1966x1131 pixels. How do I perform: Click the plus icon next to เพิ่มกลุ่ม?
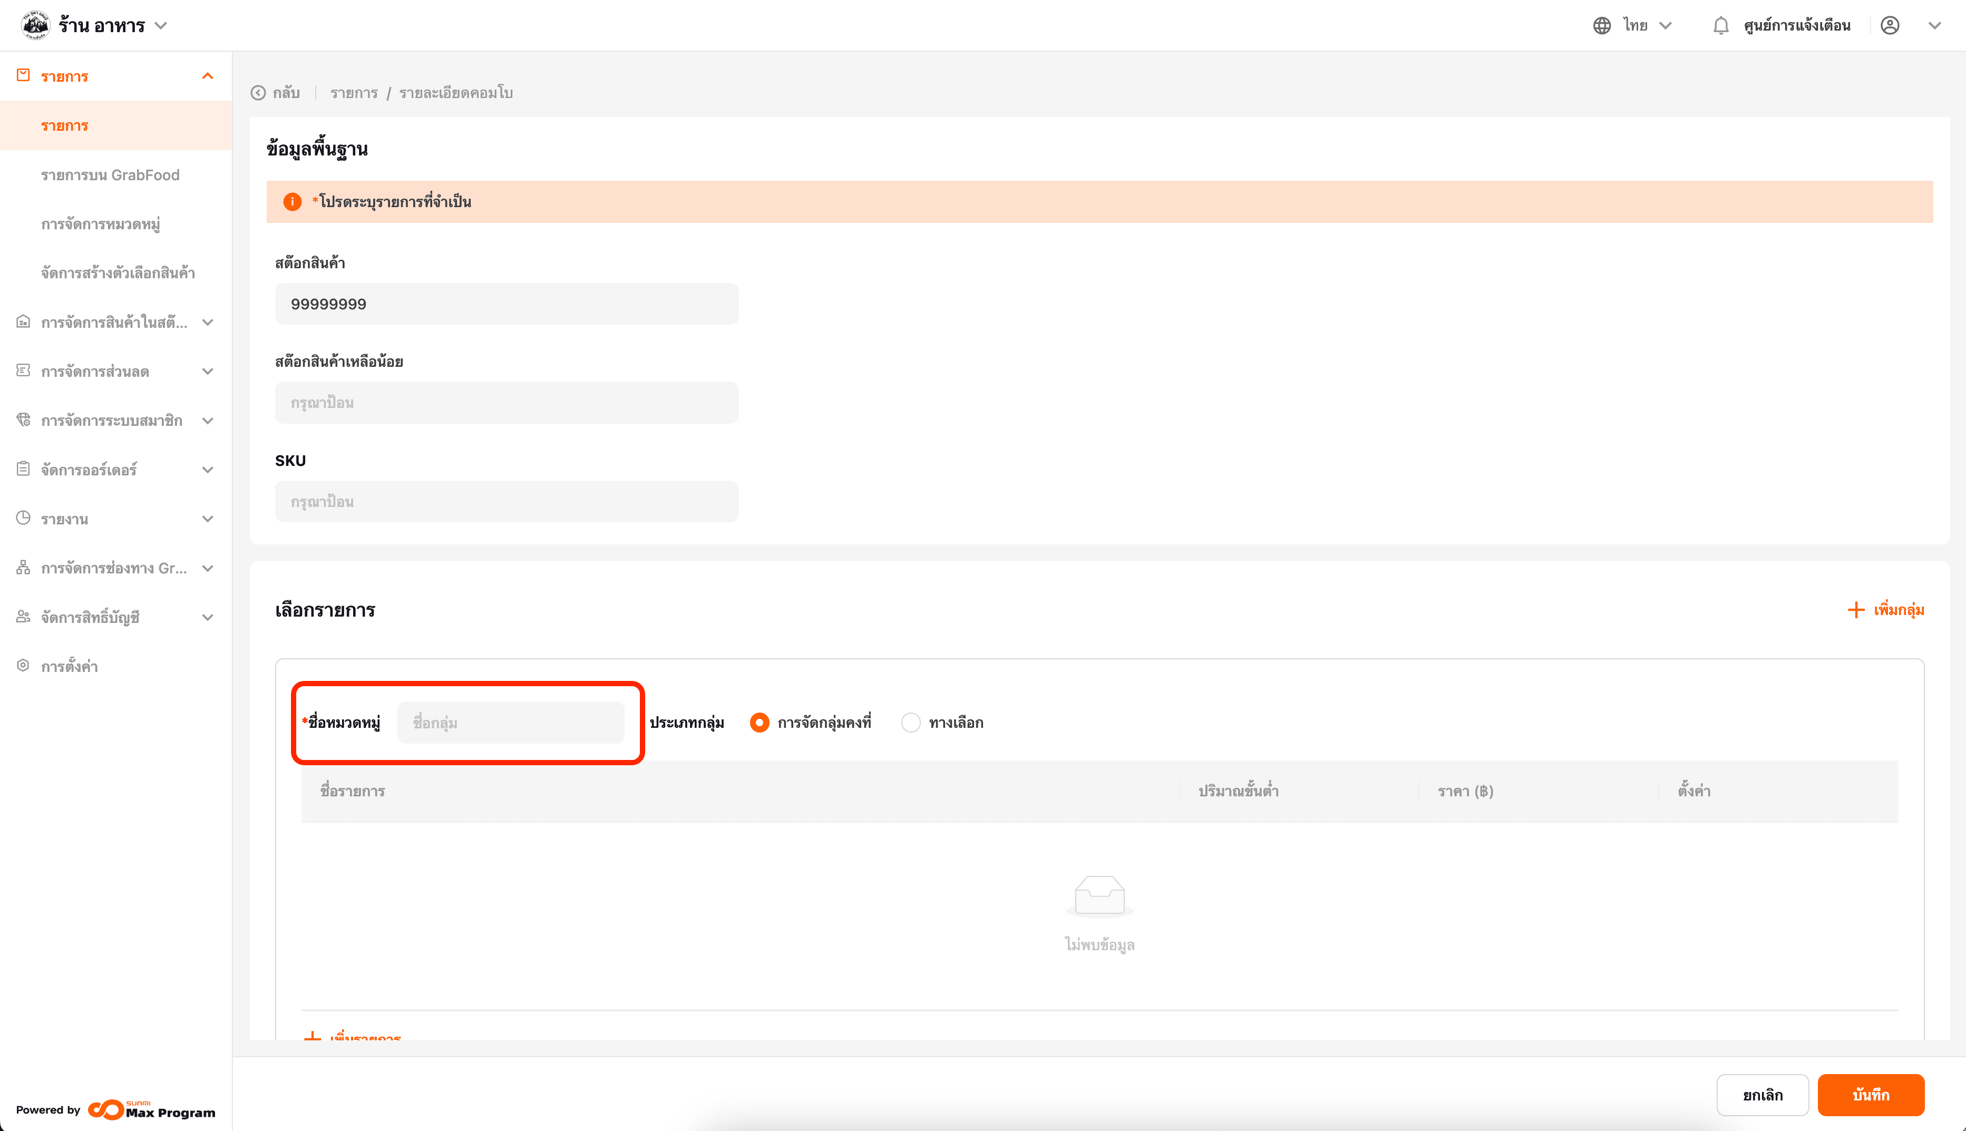(x=1856, y=610)
